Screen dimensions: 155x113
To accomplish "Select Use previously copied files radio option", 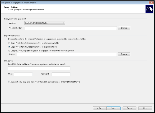I will pyautogui.click(x=9, y=51).
